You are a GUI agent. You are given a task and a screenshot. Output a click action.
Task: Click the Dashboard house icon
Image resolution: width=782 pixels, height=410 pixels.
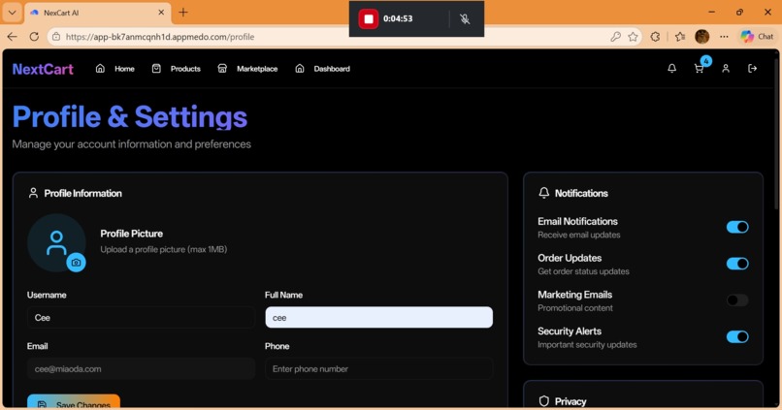click(299, 69)
